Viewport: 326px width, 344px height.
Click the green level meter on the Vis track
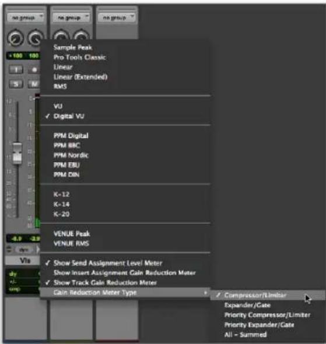37,162
